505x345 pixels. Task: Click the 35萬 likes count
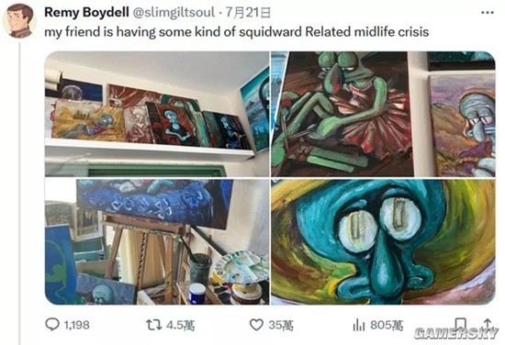[281, 326]
